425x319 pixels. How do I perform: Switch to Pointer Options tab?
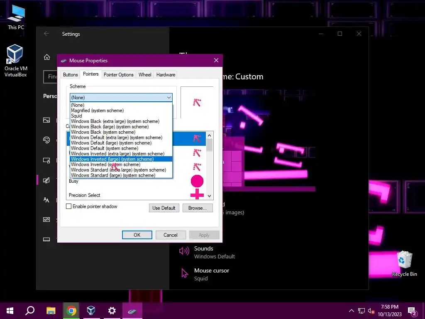click(x=118, y=75)
